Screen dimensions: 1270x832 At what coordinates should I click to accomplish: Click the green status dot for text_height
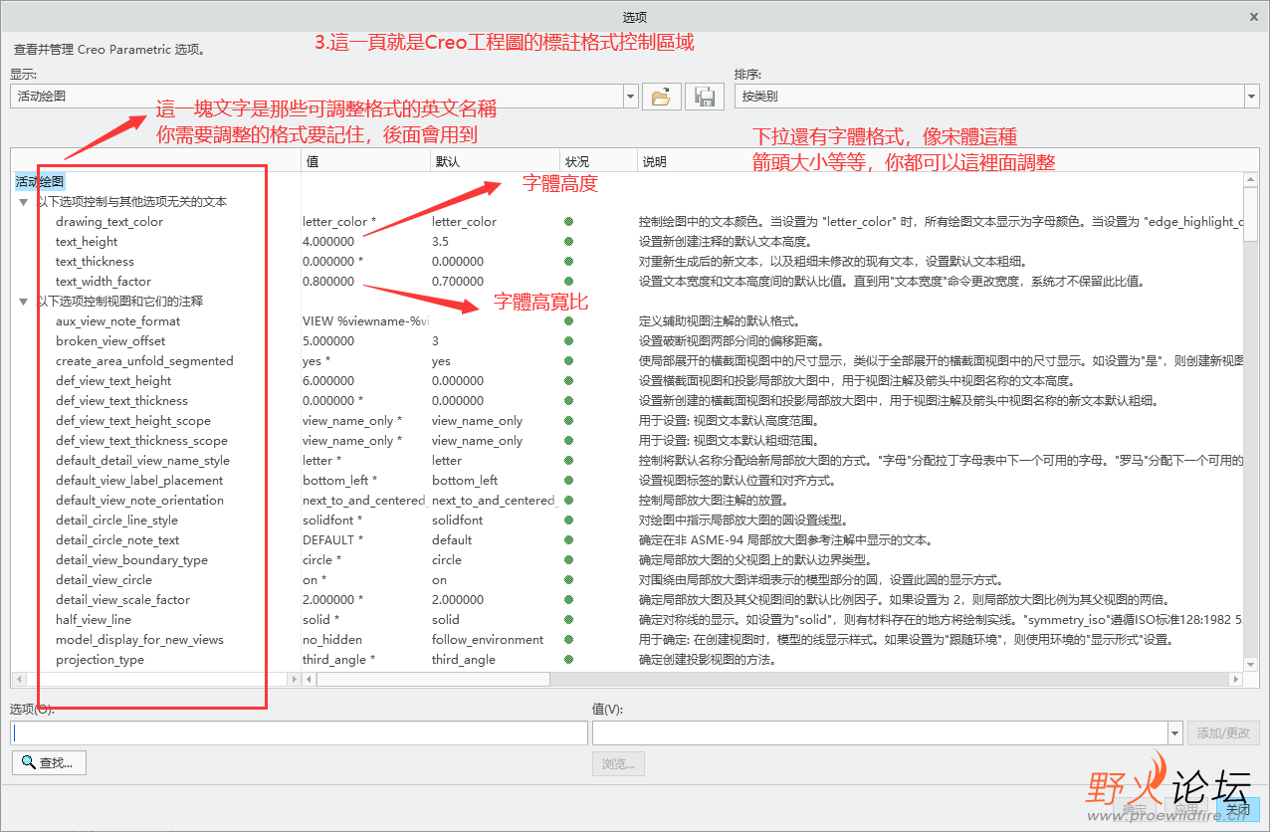coord(569,242)
